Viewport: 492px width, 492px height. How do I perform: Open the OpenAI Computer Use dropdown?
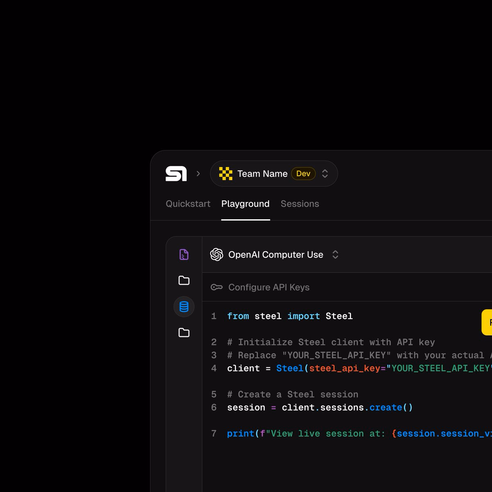coord(274,255)
